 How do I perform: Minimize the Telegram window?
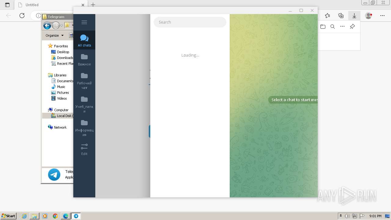290,10
